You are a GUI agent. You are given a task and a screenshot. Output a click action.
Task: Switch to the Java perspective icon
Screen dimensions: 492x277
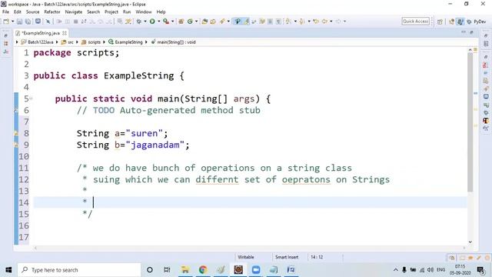tap(460, 22)
